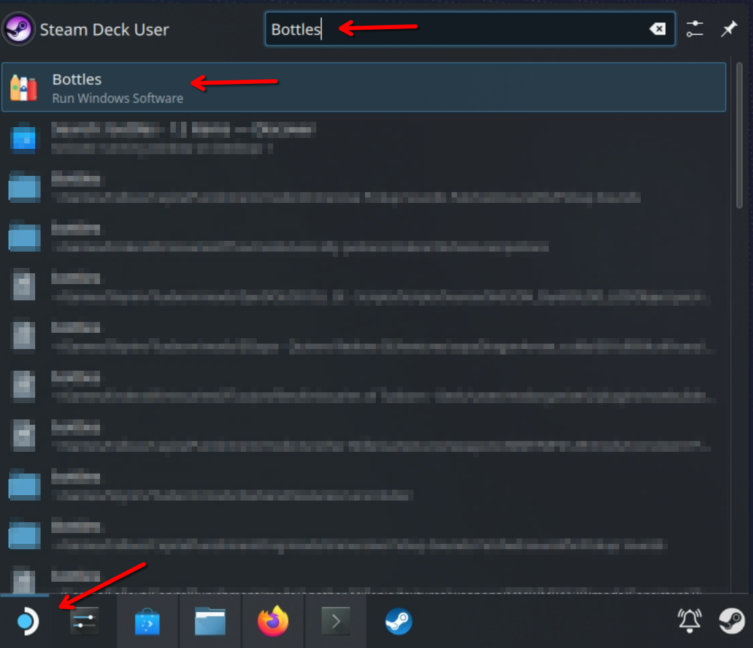Open notifications bell in the system tray
This screenshot has height=648, width=753.
[x=689, y=620]
